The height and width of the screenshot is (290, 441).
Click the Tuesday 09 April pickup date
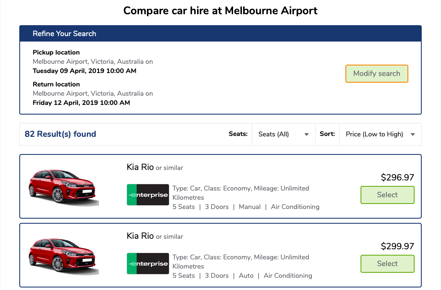tap(84, 71)
